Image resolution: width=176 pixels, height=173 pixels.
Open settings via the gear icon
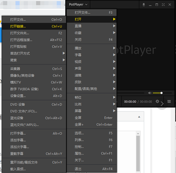click(x=157, y=101)
